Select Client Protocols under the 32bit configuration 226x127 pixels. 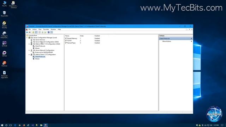[40, 46]
